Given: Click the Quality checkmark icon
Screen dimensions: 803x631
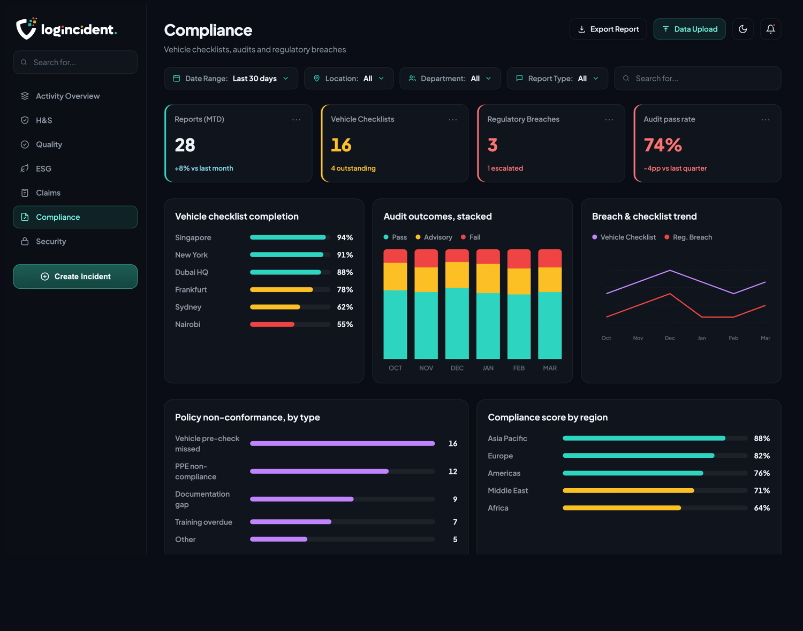Looking at the screenshot, I should pyautogui.click(x=25, y=144).
